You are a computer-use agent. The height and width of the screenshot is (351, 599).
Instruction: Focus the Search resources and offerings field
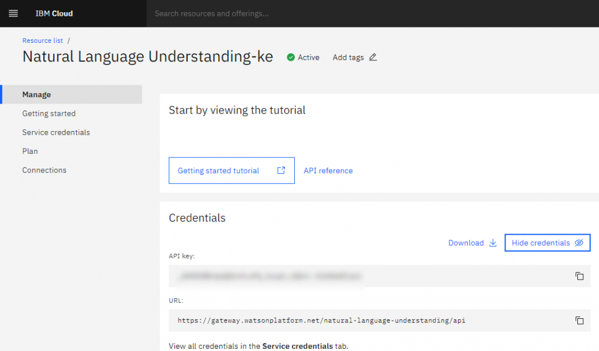click(x=373, y=14)
